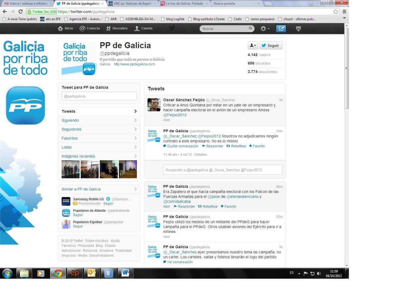Bookmark this page with star icon
The image size is (398, 298).
point(336,12)
